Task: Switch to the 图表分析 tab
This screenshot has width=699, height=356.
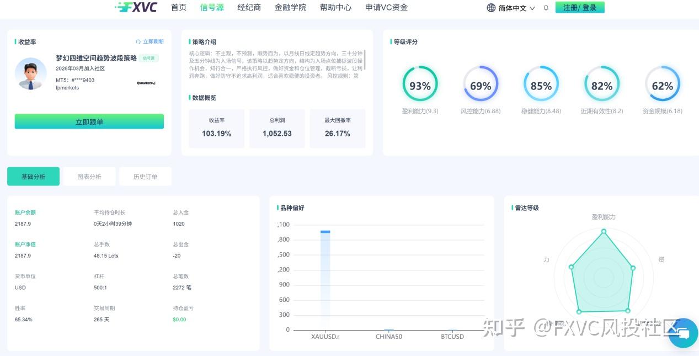Action: (x=89, y=176)
